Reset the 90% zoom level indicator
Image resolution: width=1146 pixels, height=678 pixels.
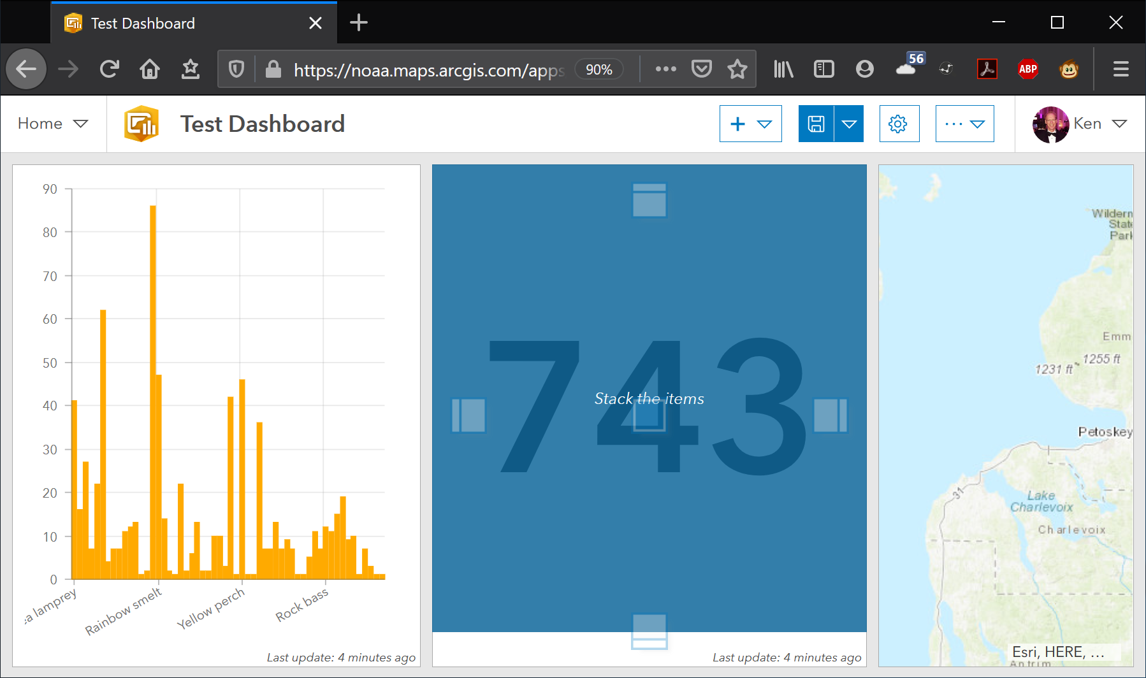point(599,69)
